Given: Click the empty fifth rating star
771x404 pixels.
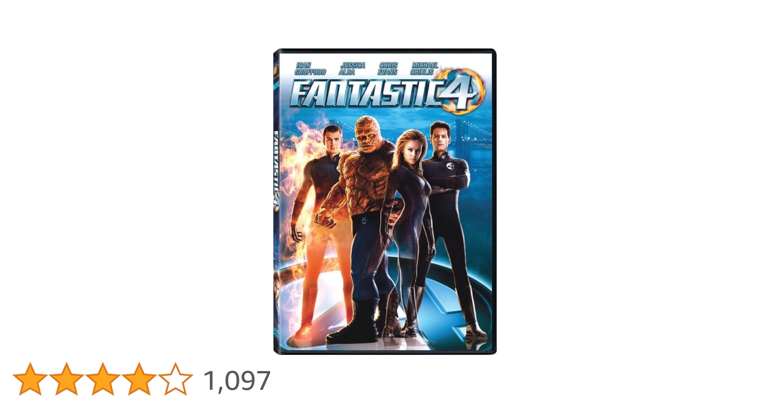Looking at the screenshot, I should [175, 379].
